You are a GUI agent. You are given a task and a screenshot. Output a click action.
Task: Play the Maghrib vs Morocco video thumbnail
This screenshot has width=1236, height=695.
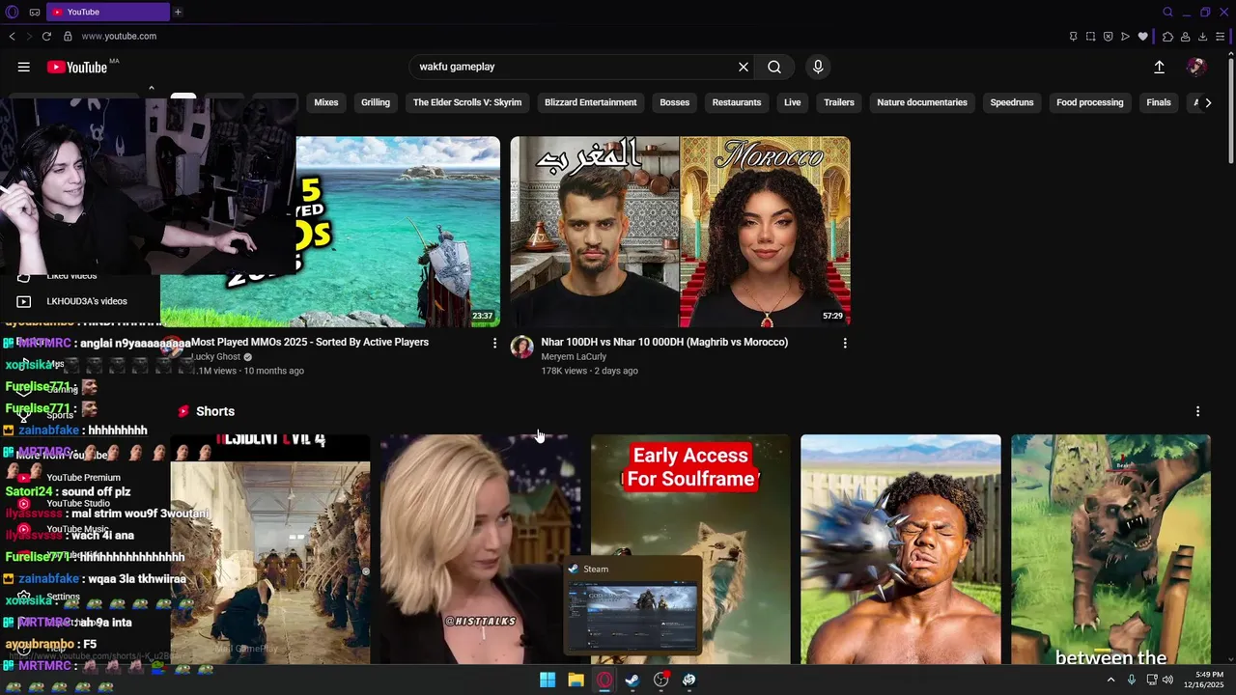click(x=681, y=232)
